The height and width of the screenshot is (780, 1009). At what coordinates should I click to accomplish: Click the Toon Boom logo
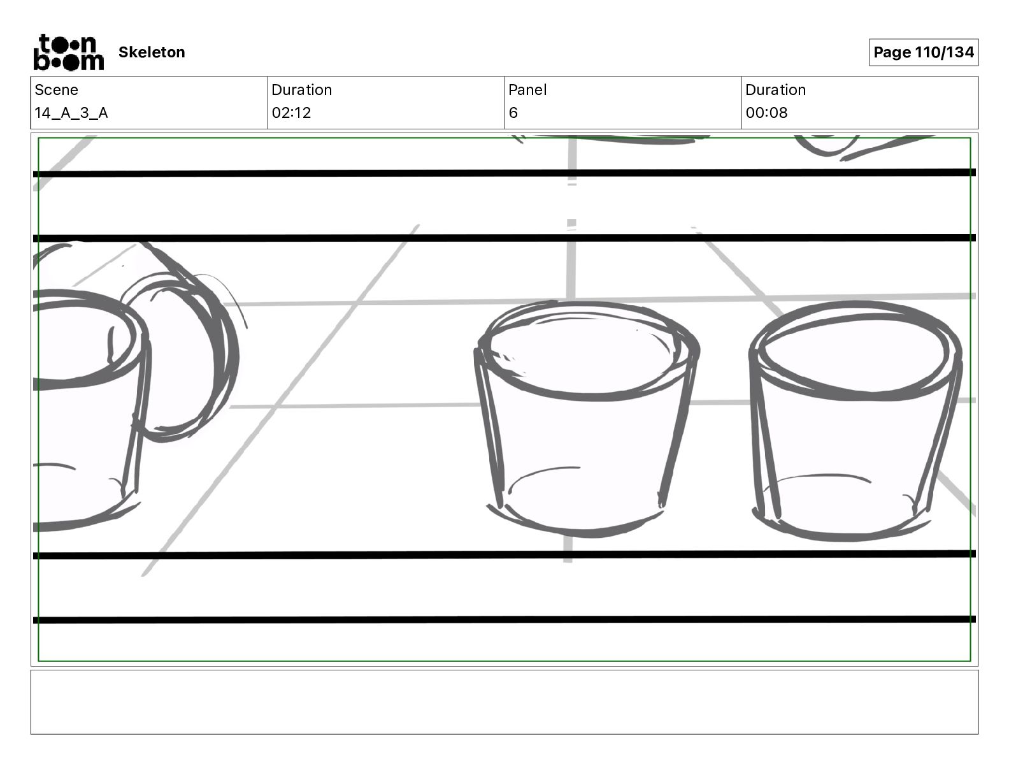click(68, 52)
